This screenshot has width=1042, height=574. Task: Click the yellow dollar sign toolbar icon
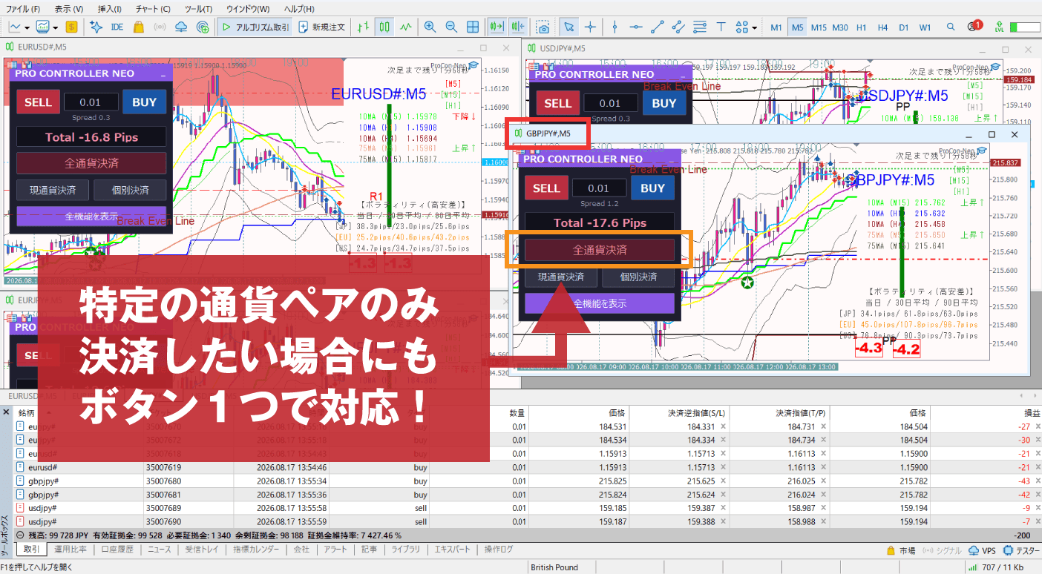click(71, 27)
